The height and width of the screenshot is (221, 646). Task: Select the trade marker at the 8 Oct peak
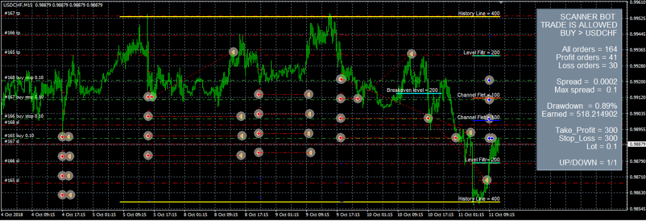(233, 52)
